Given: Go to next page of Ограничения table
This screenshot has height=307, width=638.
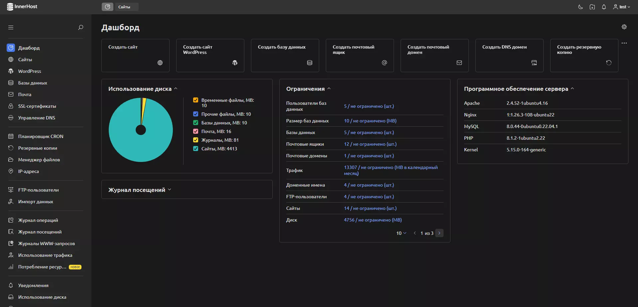Looking at the screenshot, I should click(439, 233).
